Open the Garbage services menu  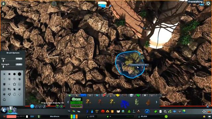(97, 112)
